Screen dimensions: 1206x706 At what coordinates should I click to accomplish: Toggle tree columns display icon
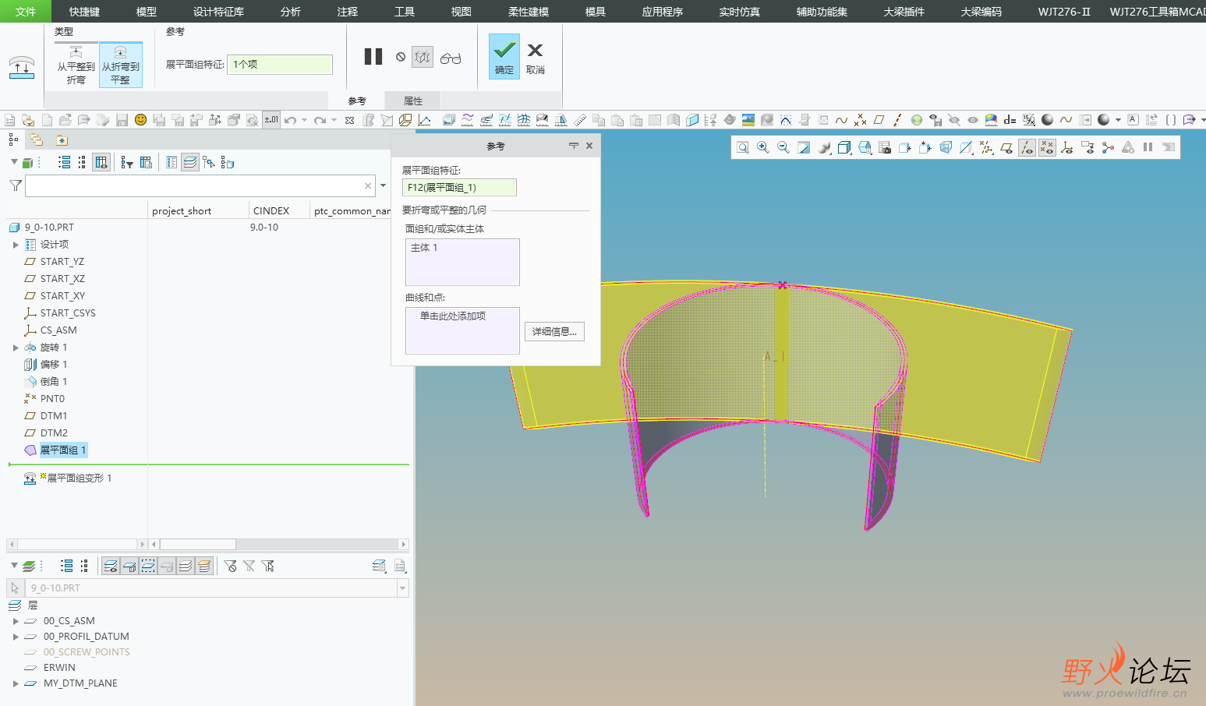tap(101, 162)
